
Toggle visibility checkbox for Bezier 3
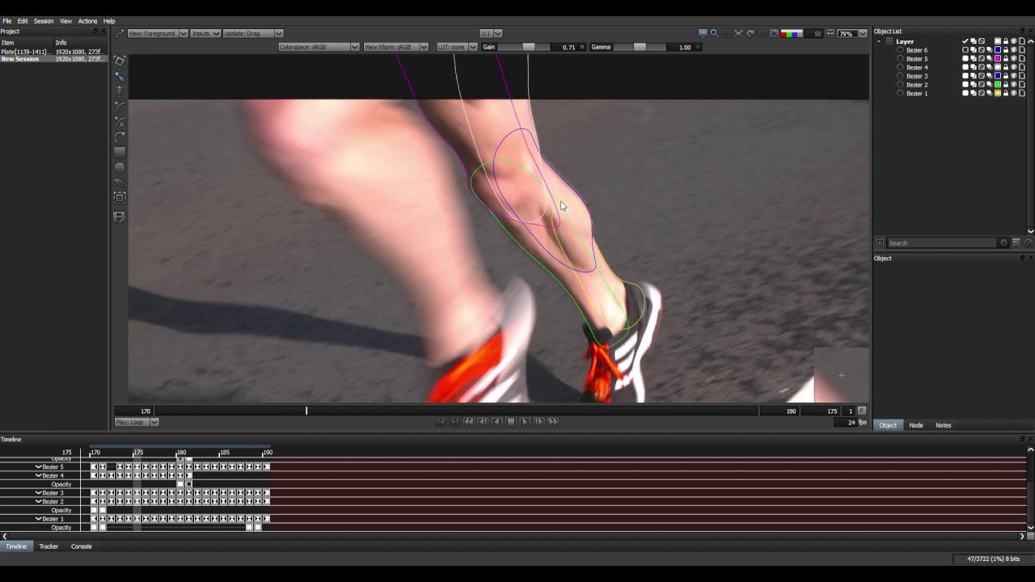pos(965,76)
